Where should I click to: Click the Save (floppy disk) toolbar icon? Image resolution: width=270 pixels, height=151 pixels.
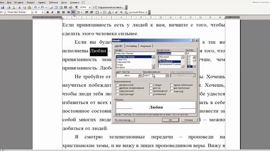[x=3, y=8]
